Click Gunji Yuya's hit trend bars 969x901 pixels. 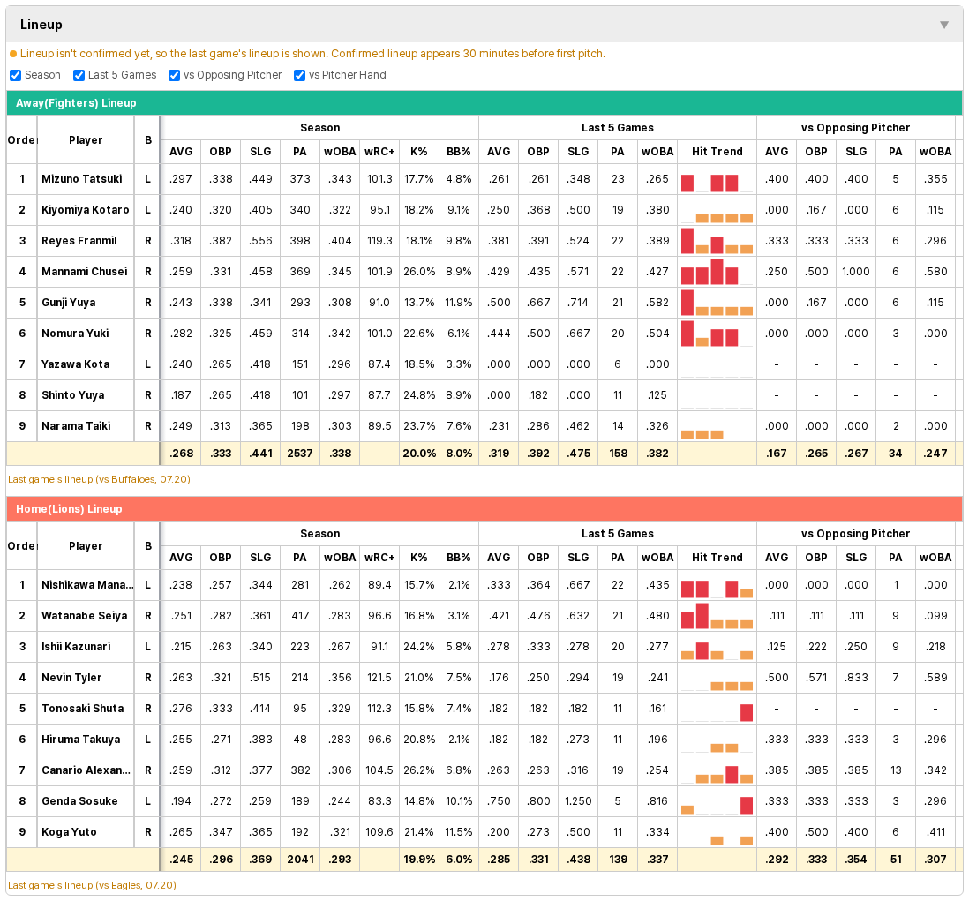click(x=717, y=303)
